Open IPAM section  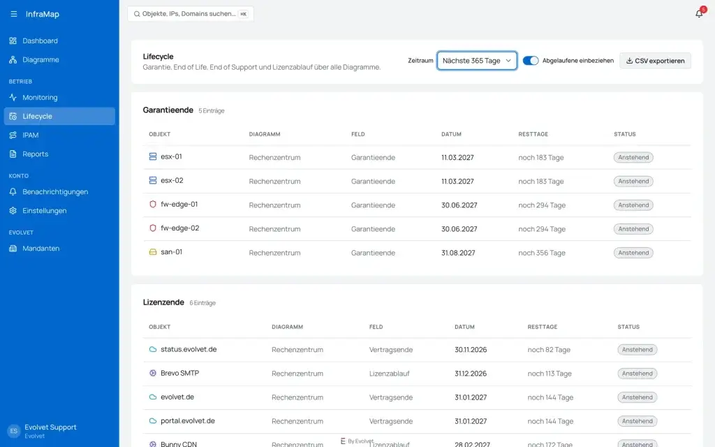click(59, 135)
